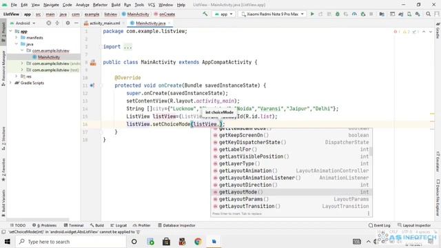Click the Windows search box

pyautogui.click(x=70, y=242)
